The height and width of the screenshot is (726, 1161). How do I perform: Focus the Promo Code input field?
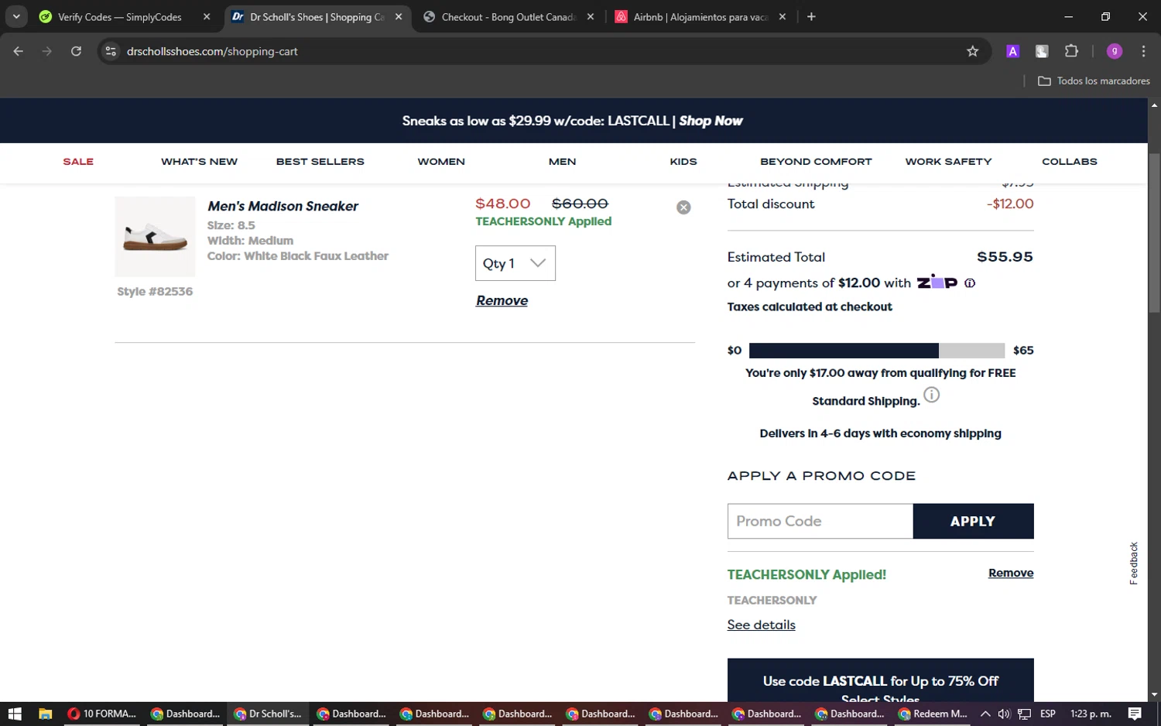coord(820,521)
